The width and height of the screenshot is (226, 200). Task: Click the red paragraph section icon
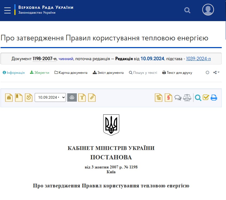168,98
